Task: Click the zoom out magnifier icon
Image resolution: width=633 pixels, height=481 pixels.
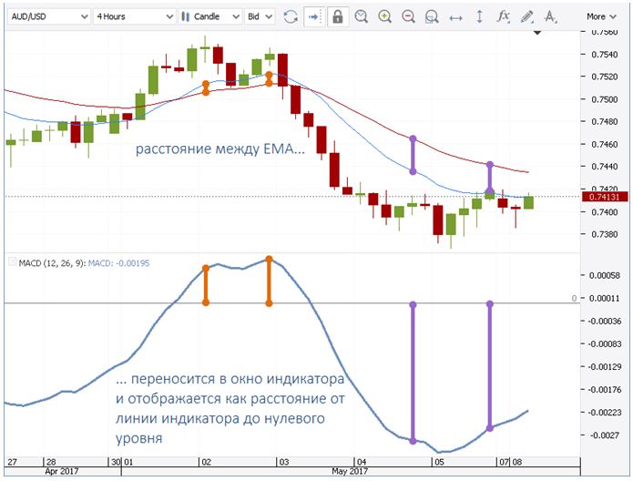Action: pos(409,16)
